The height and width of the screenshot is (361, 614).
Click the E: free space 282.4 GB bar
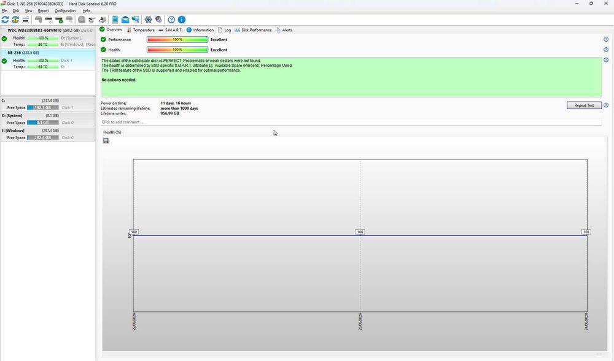43,137
